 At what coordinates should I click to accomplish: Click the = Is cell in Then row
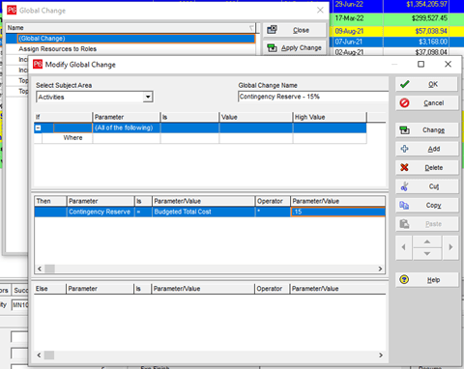[143, 212]
